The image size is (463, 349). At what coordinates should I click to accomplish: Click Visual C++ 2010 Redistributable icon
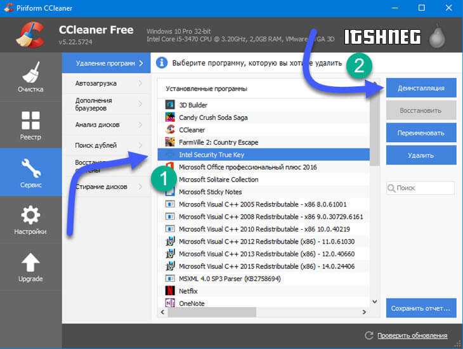click(170, 228)
